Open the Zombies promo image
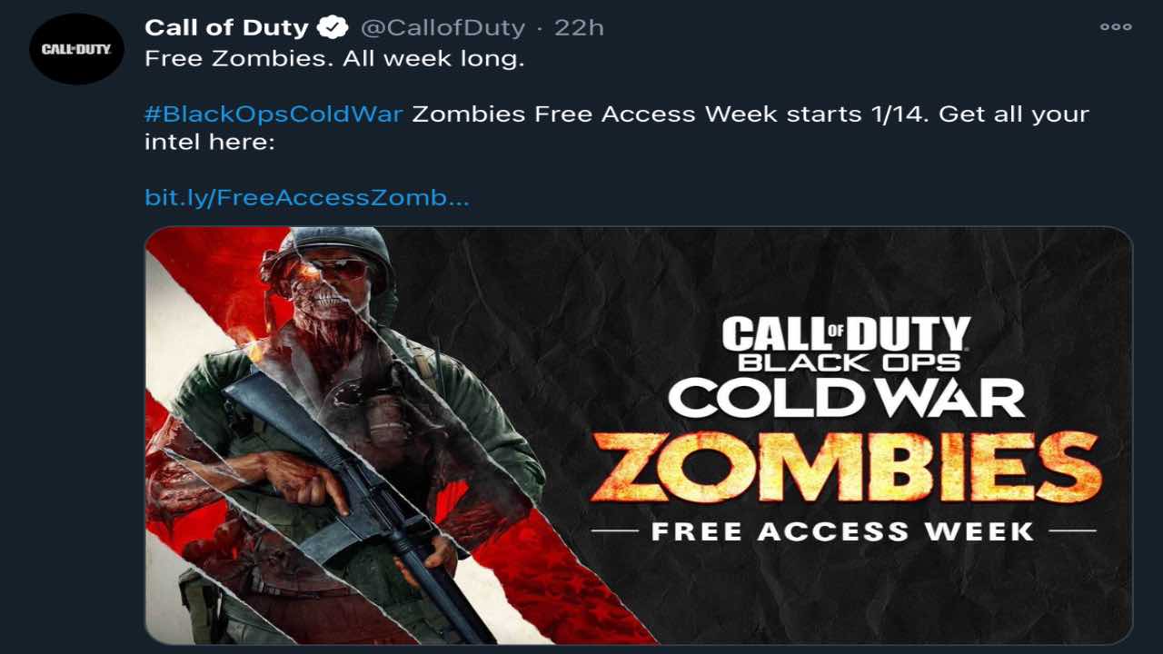Image resolution: width=1163 pixels, height=654 pixels. pyautogui.click(x=639, y=435)
